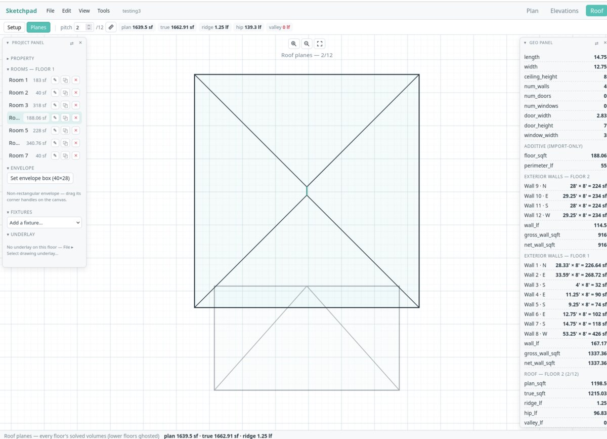Fit roof view to screen
The height and width of the screenshot is (439, 607).
(320, 44)
